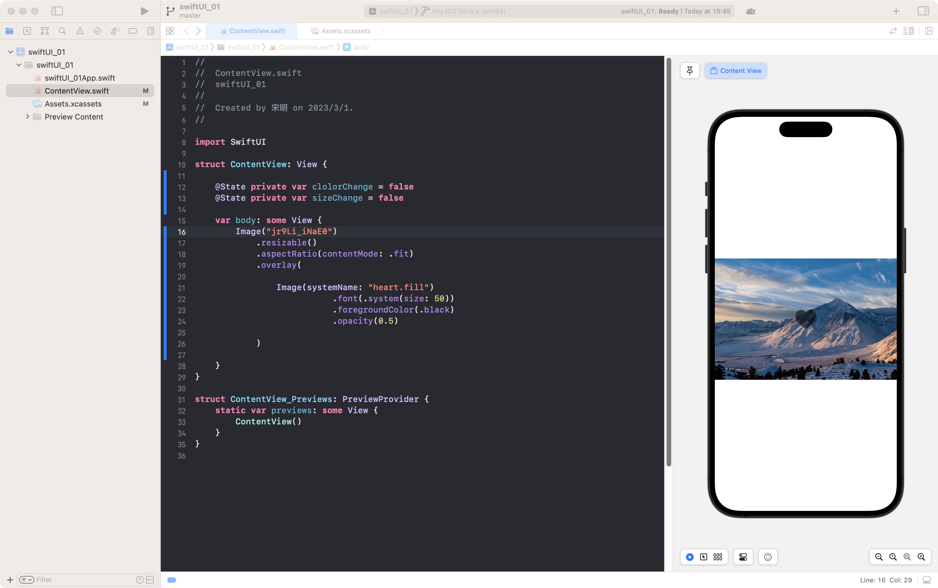Click the blue breakpoint indicator tag
This screenshot has width=938, height=588.
tap(172, 580)
